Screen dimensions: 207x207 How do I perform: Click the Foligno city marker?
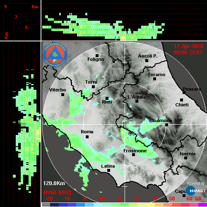97,55
